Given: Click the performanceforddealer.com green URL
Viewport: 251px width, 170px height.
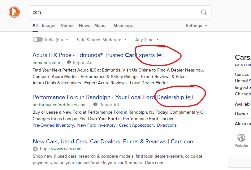Looking at the screenshot, I should (59, 105).
